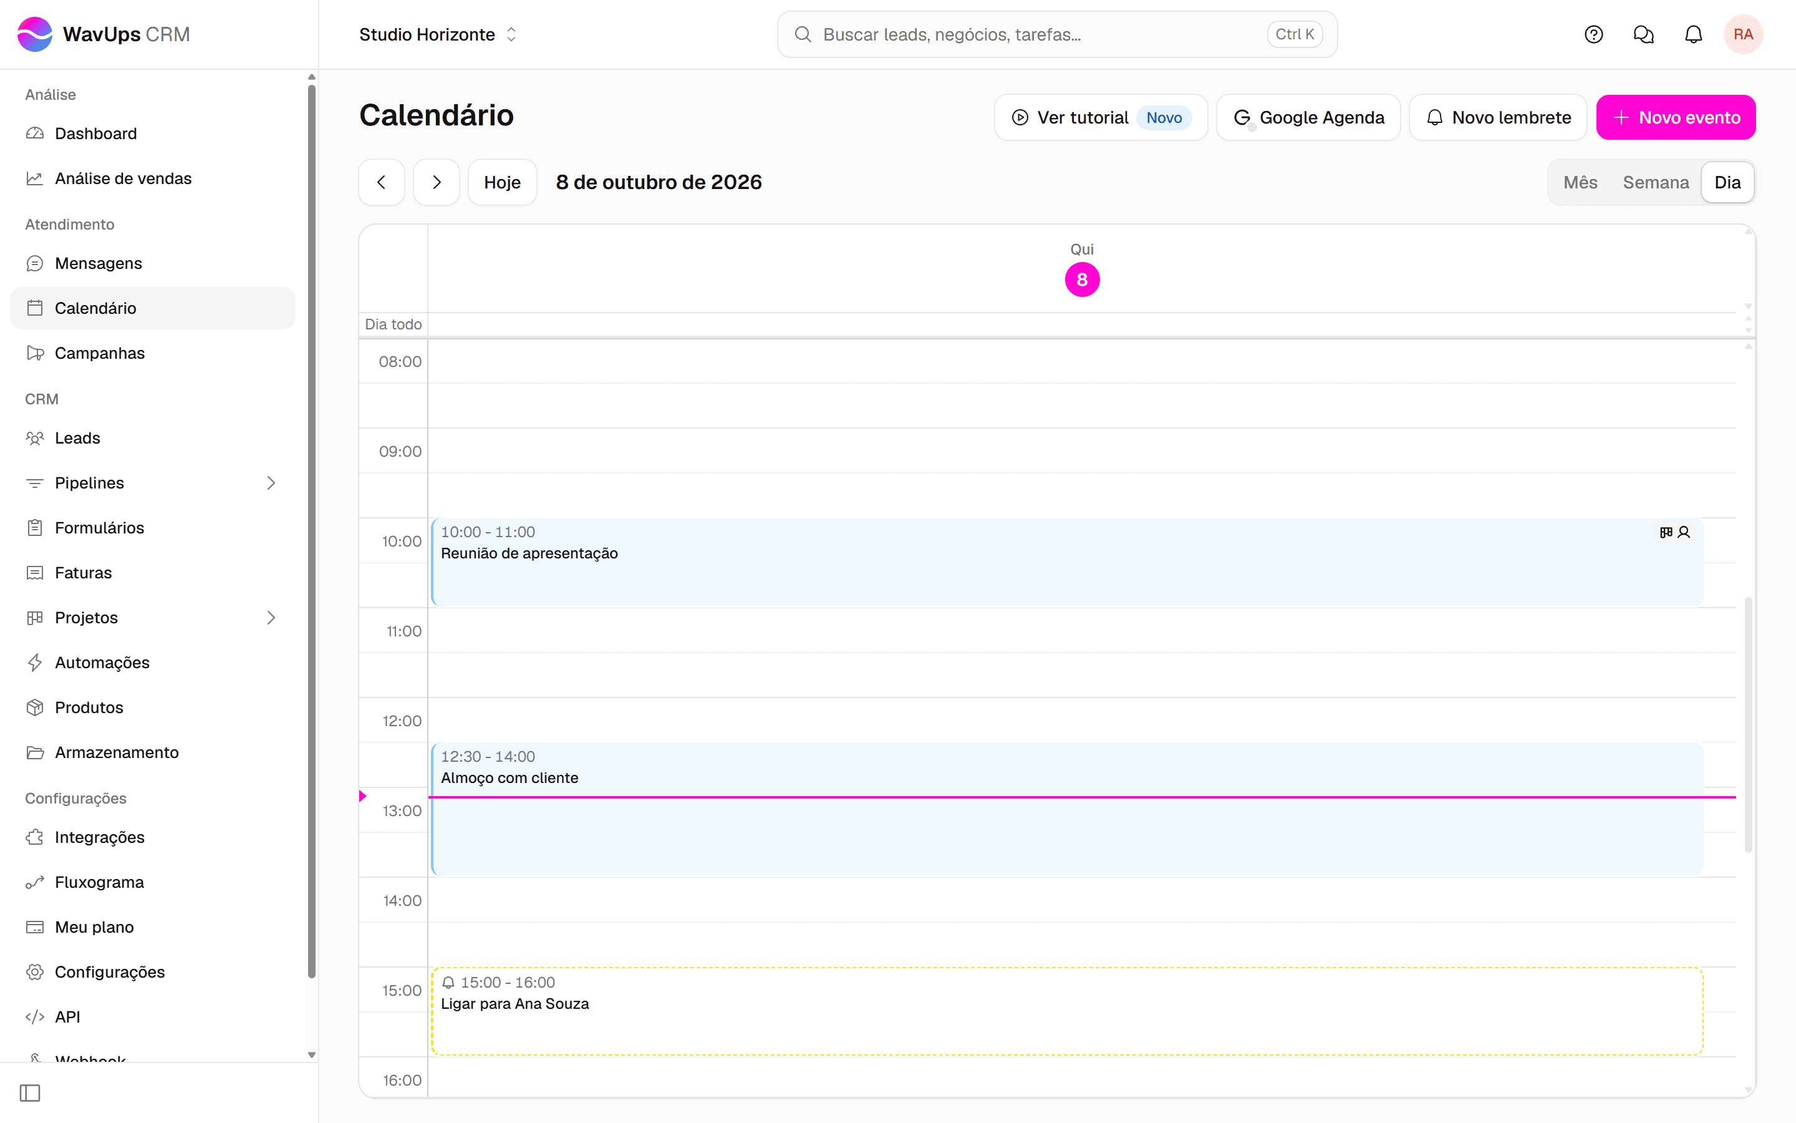
Task: Open Configurações sidebar item
Action: (x=153, y=972)
